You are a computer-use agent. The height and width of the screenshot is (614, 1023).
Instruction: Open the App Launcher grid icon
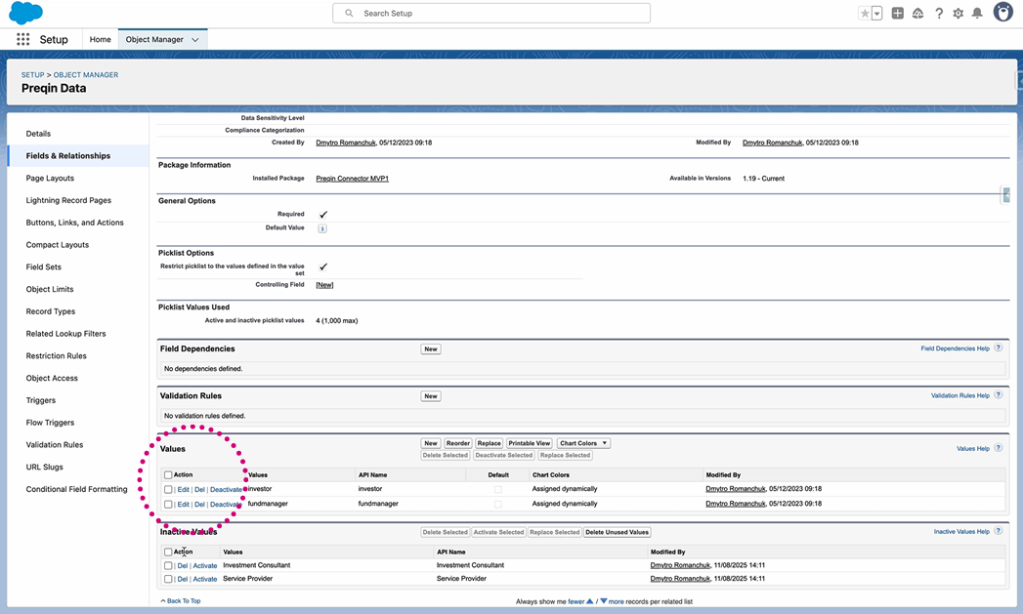click(x=22, y=39)
